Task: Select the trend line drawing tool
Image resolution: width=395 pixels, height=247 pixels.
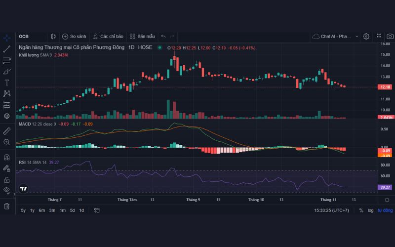Action: coord(7,49)
